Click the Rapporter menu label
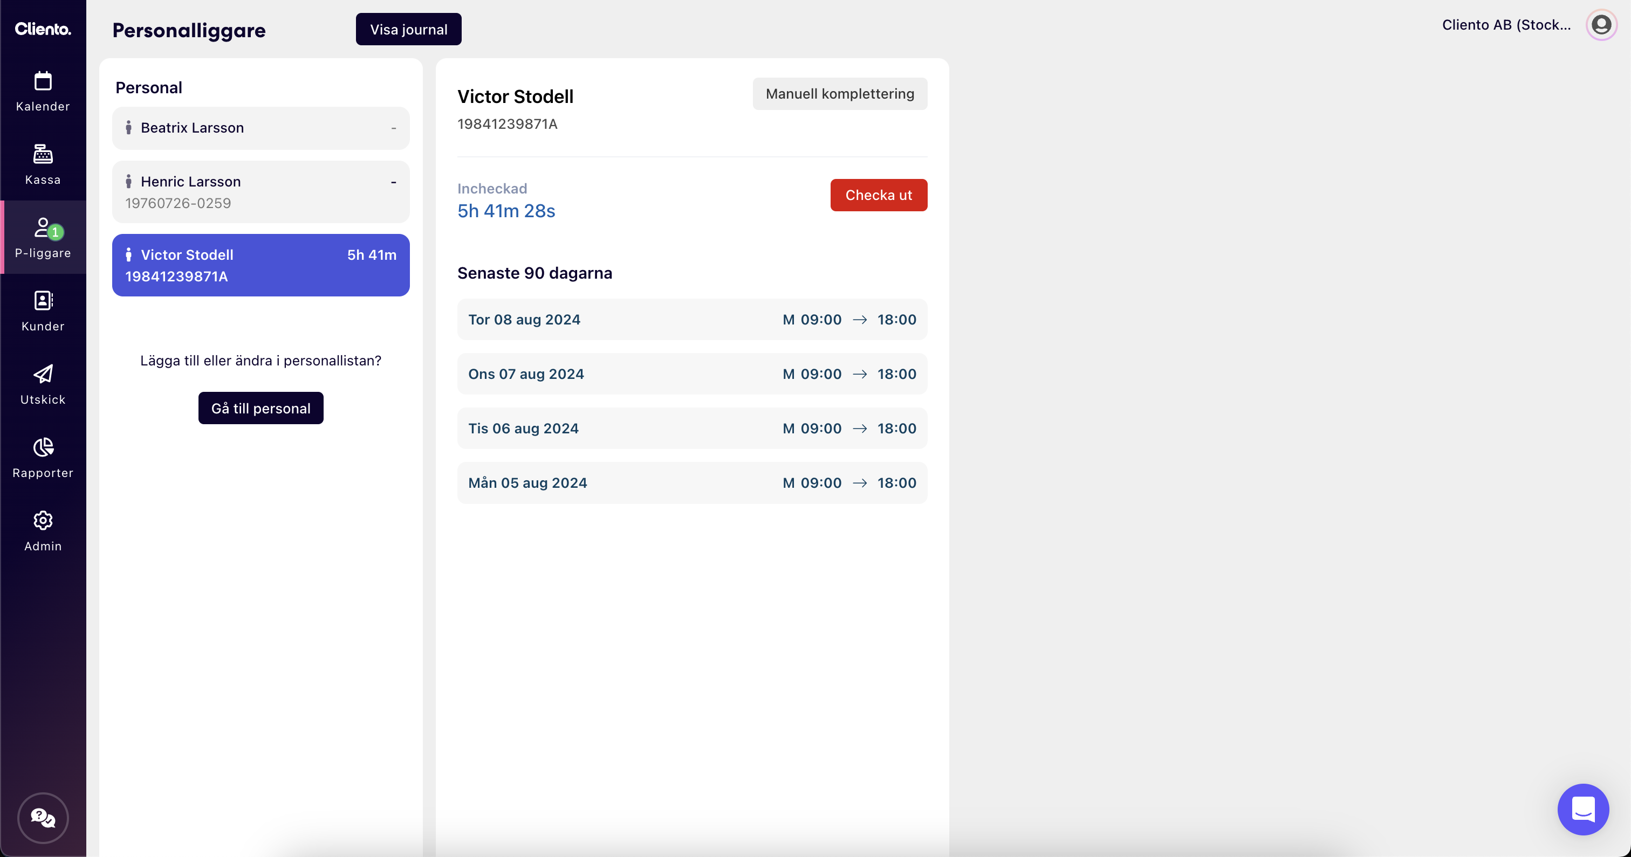This screenshot has height=857, width=1631. (43, 473)
